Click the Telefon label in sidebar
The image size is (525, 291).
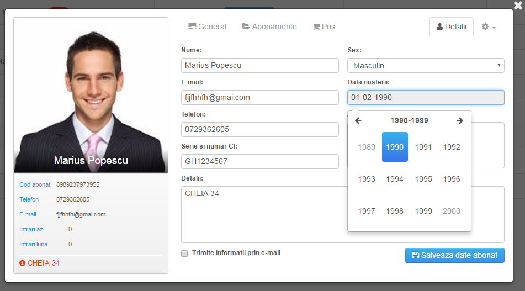(x=29, y=199)
